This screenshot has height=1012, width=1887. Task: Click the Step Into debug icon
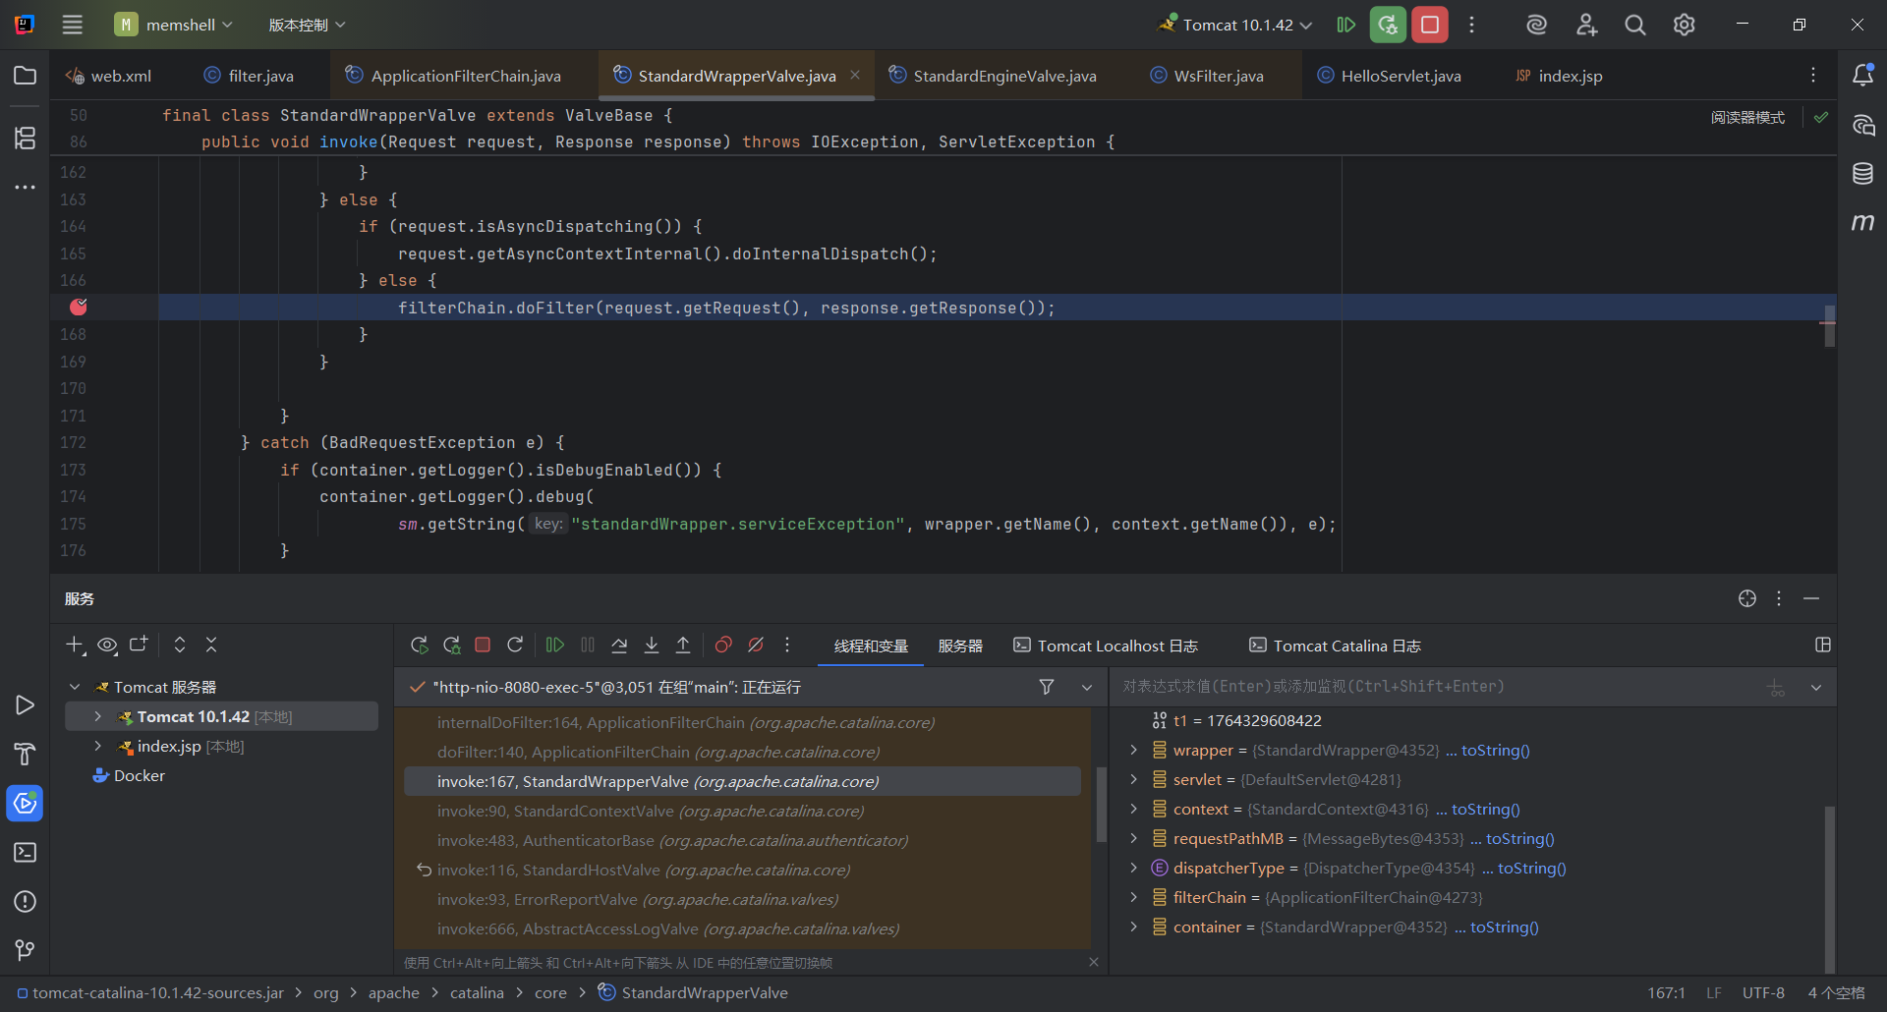pos(652,646)
